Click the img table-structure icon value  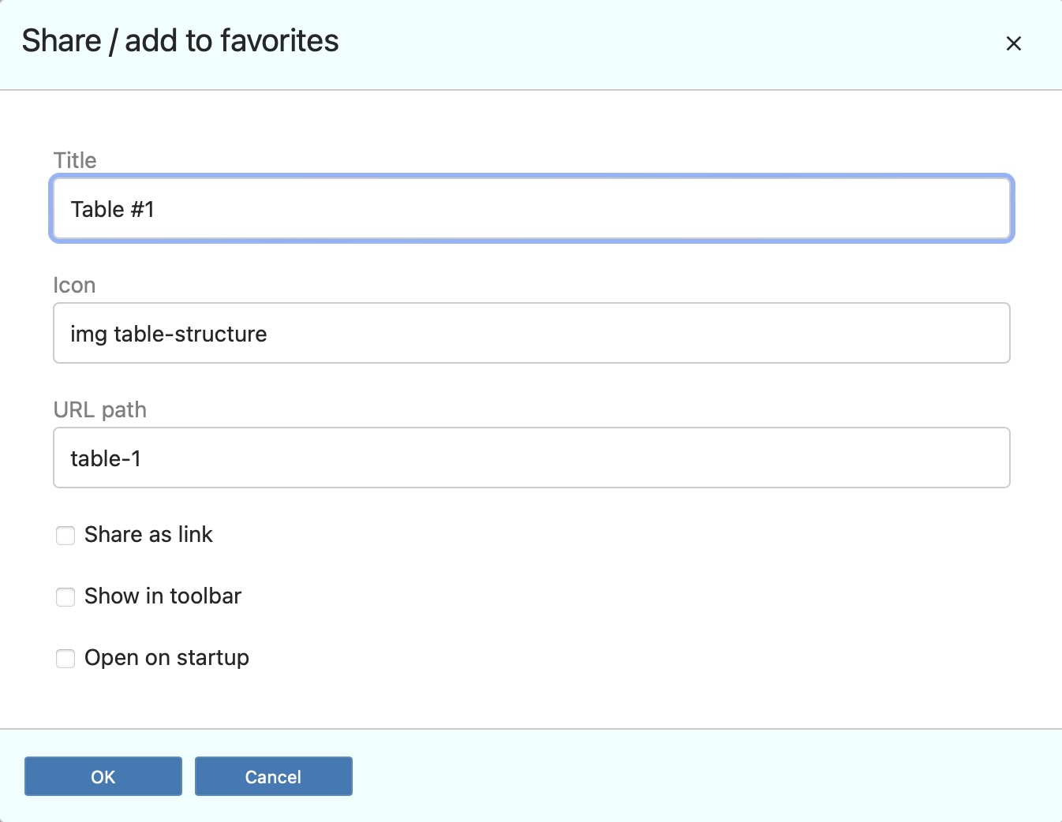[168, 334]
